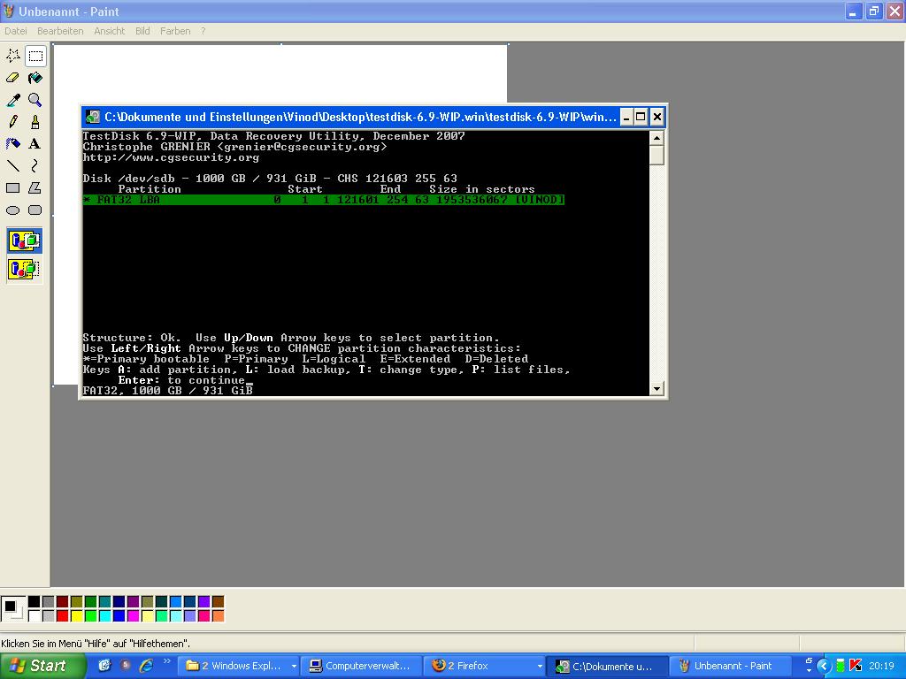906x679 pixels.
Task: Enable transparent selection drawing option
Action: [24, 269]
